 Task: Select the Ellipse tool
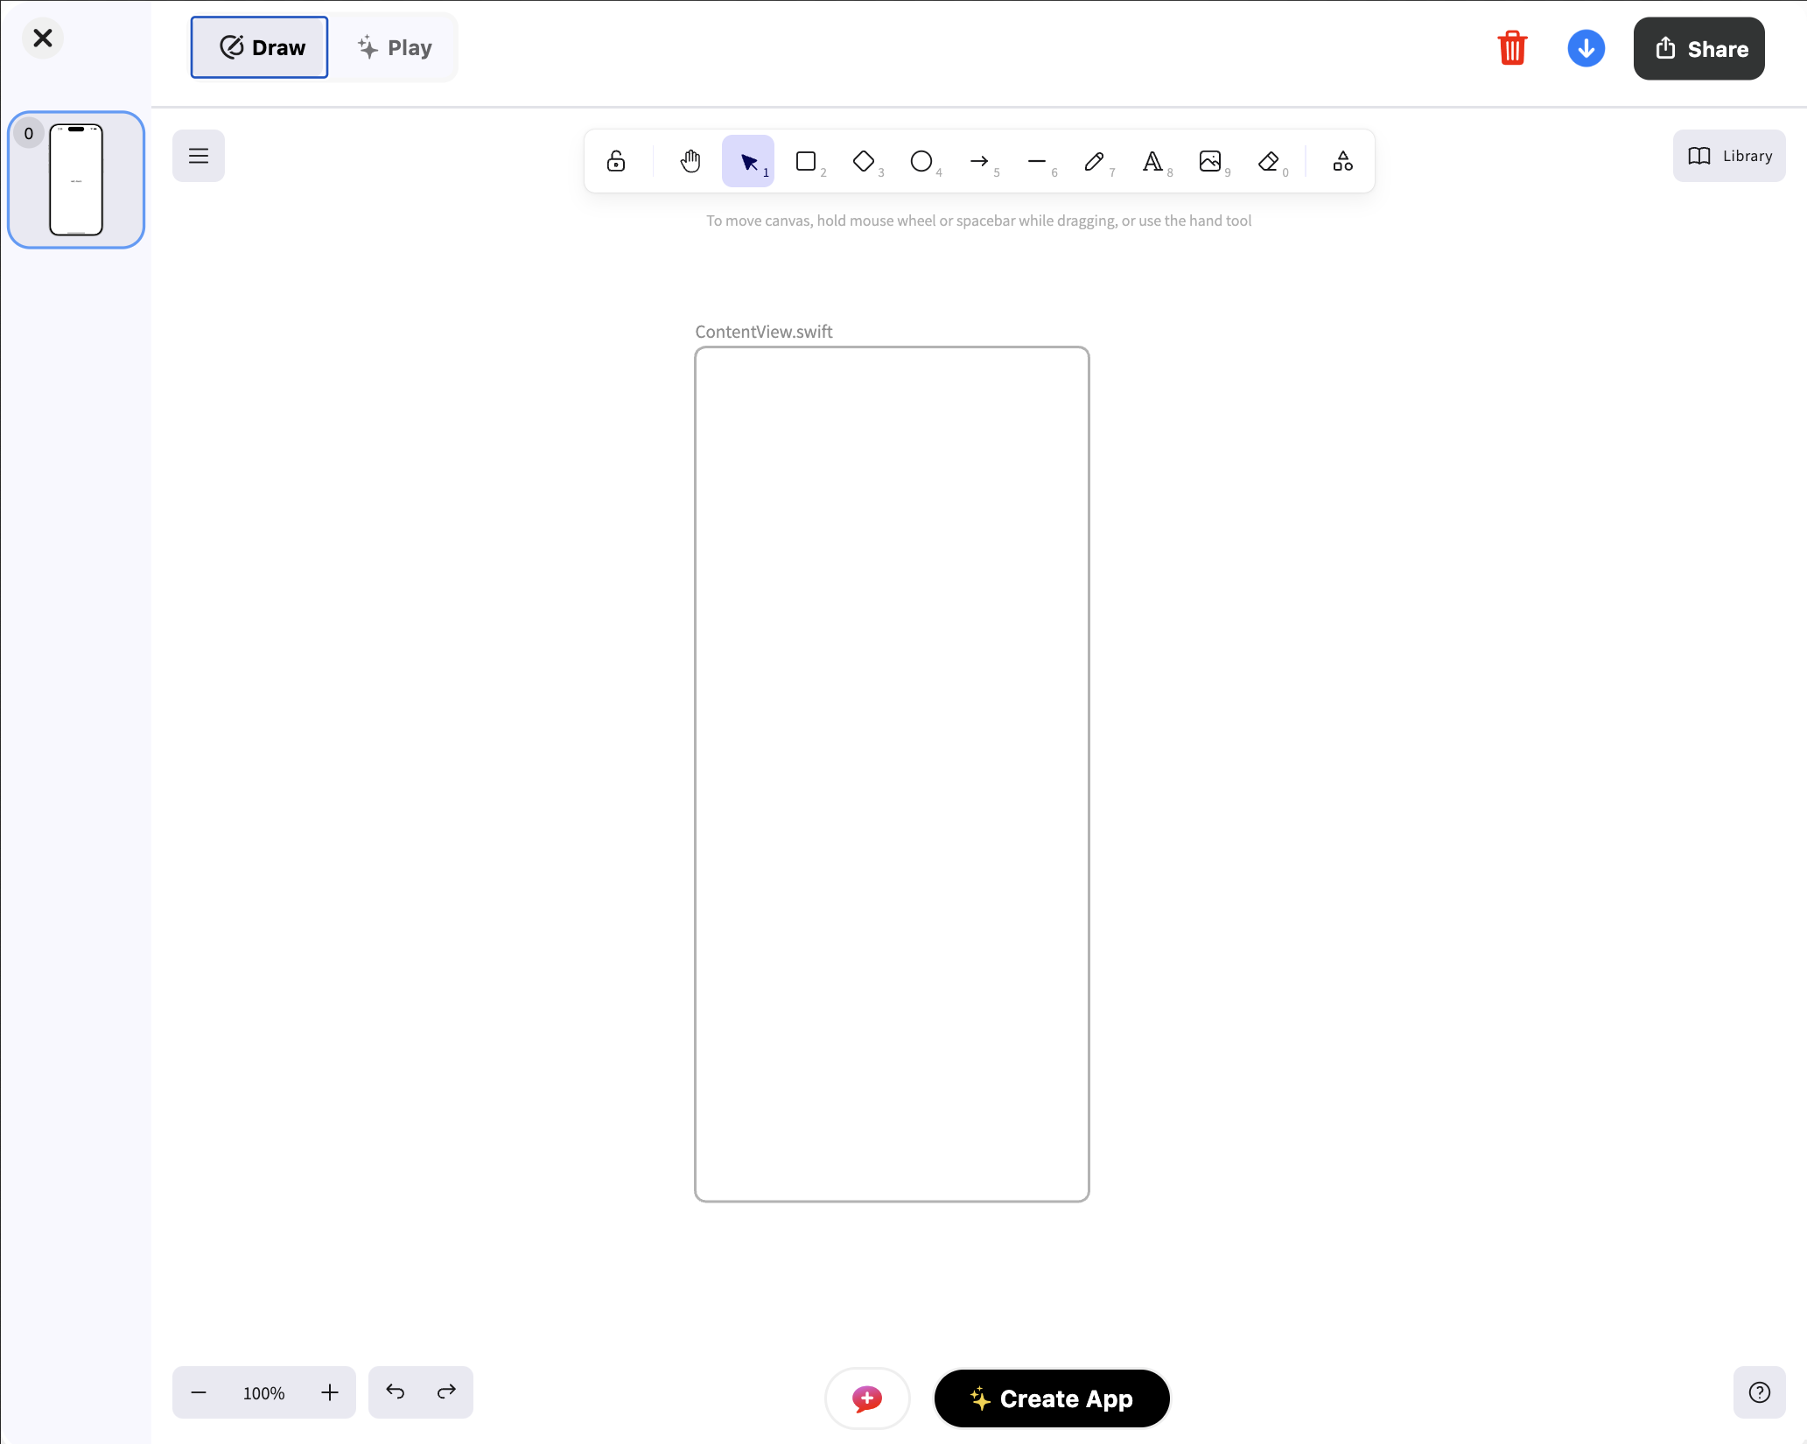[921, 161]
